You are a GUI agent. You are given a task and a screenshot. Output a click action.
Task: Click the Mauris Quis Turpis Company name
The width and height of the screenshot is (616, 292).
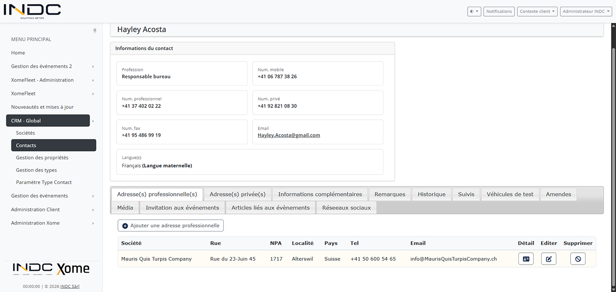click(x=156, y=259)
